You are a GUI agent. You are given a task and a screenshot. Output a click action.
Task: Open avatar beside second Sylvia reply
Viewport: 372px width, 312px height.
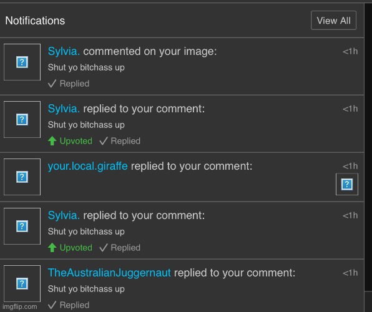coord(22,119)
